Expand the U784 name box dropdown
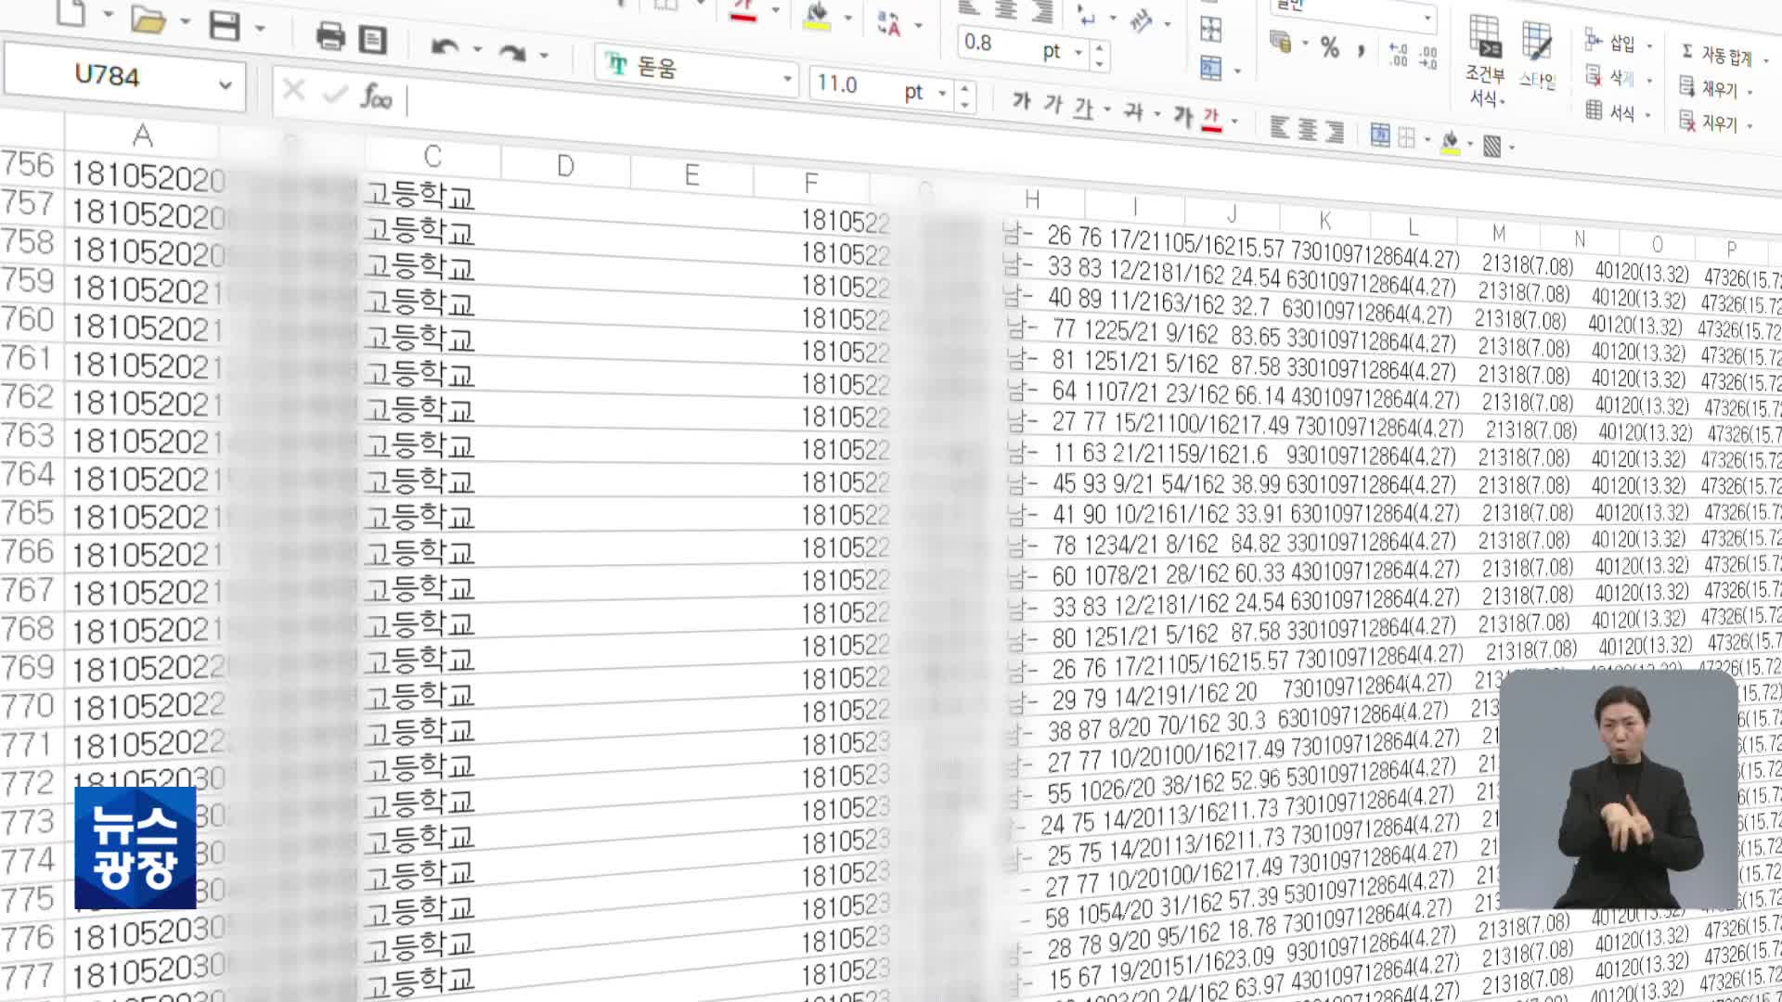This screenshot has width=1782, height=1002. pos(226,84)
